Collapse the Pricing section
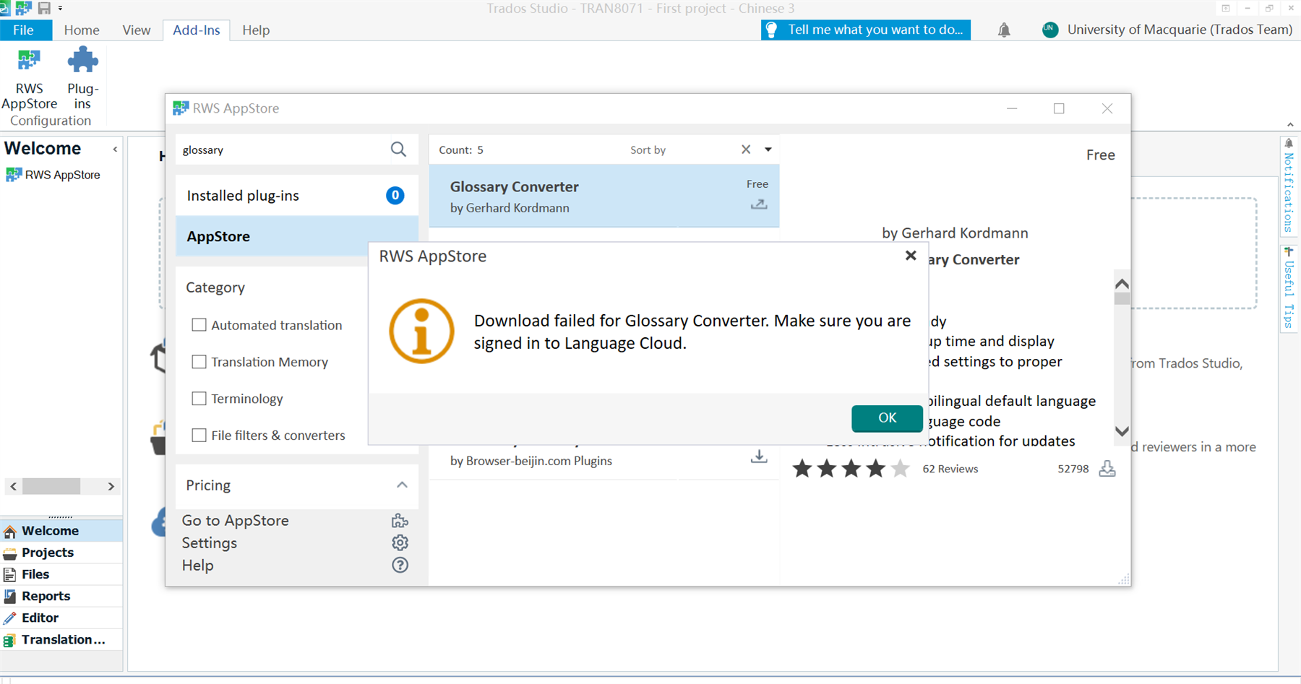 pos(402,485)
